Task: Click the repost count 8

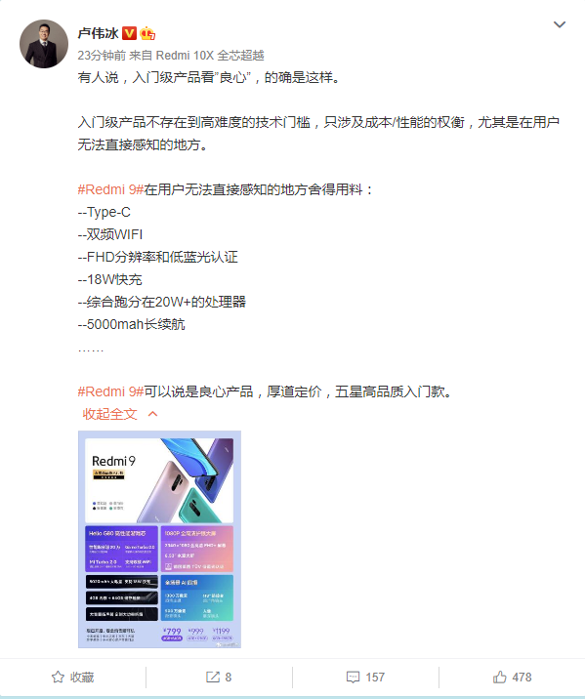Action: (x=229, y=678)
